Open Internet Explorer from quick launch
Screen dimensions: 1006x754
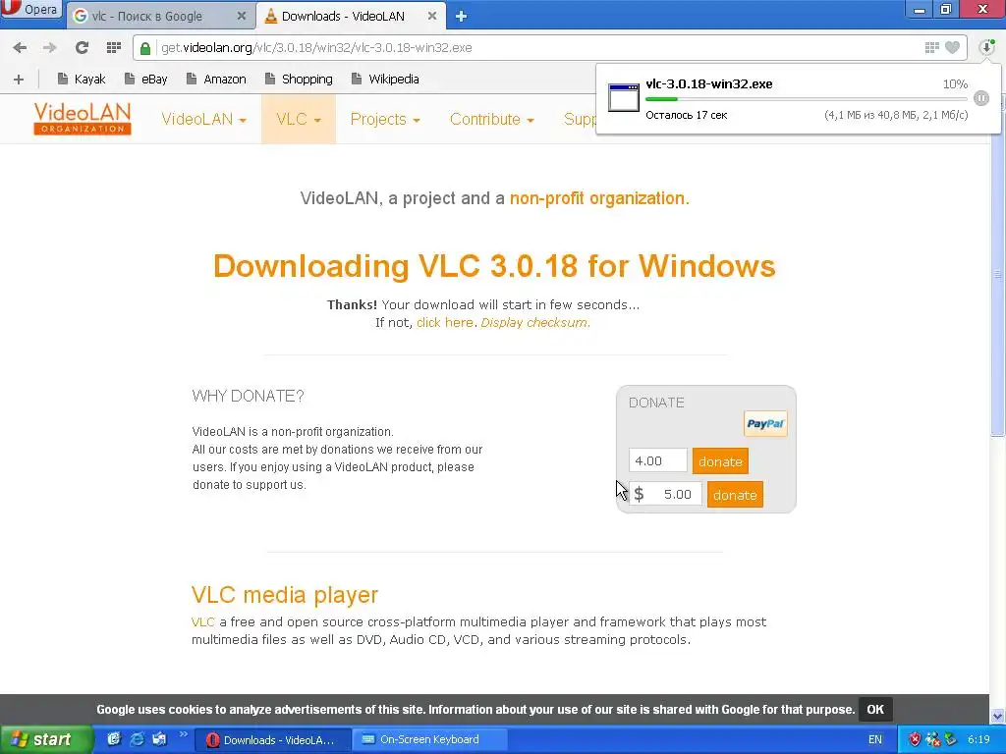click(137, 739)
